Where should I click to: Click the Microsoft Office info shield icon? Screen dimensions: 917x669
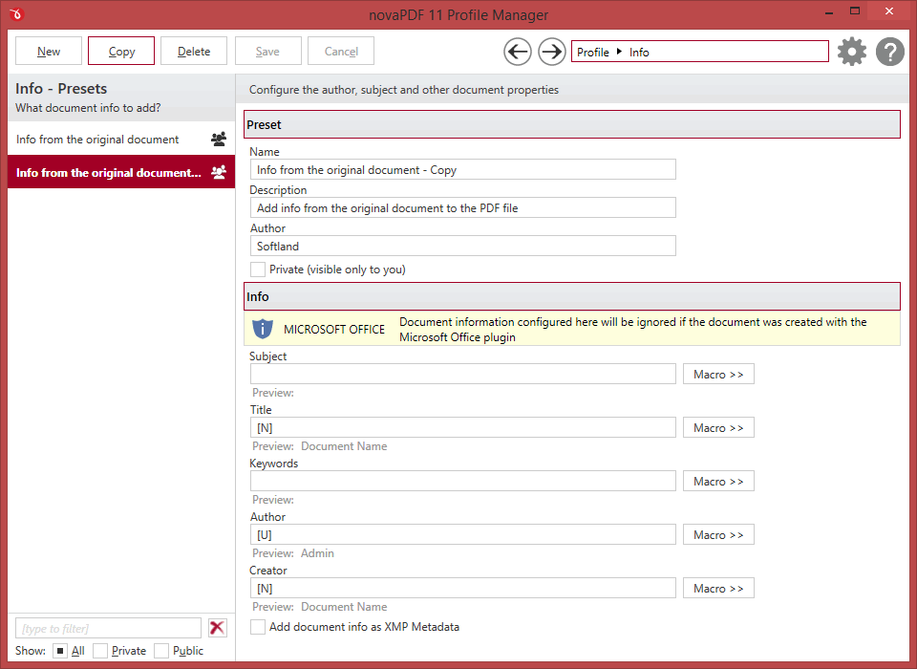[x=263, y=329]
